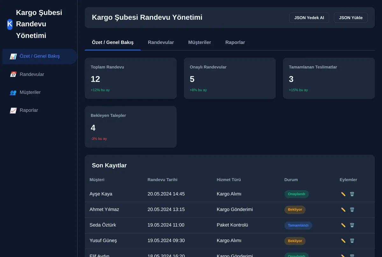Navigate to Raporlar in the sidebar

click(40, 110)
